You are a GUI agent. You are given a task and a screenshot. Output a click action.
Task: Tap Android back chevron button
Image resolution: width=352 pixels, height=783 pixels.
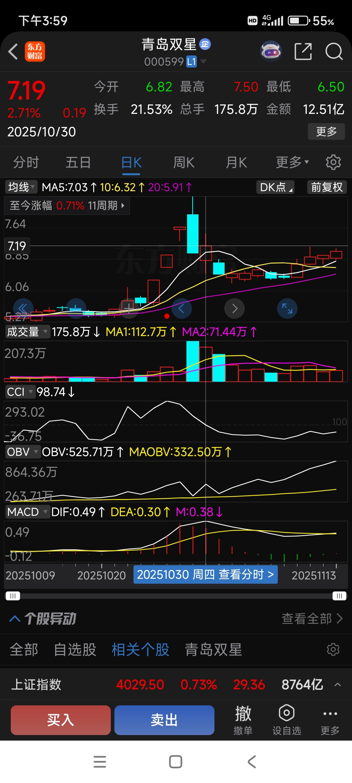(252, 762)
